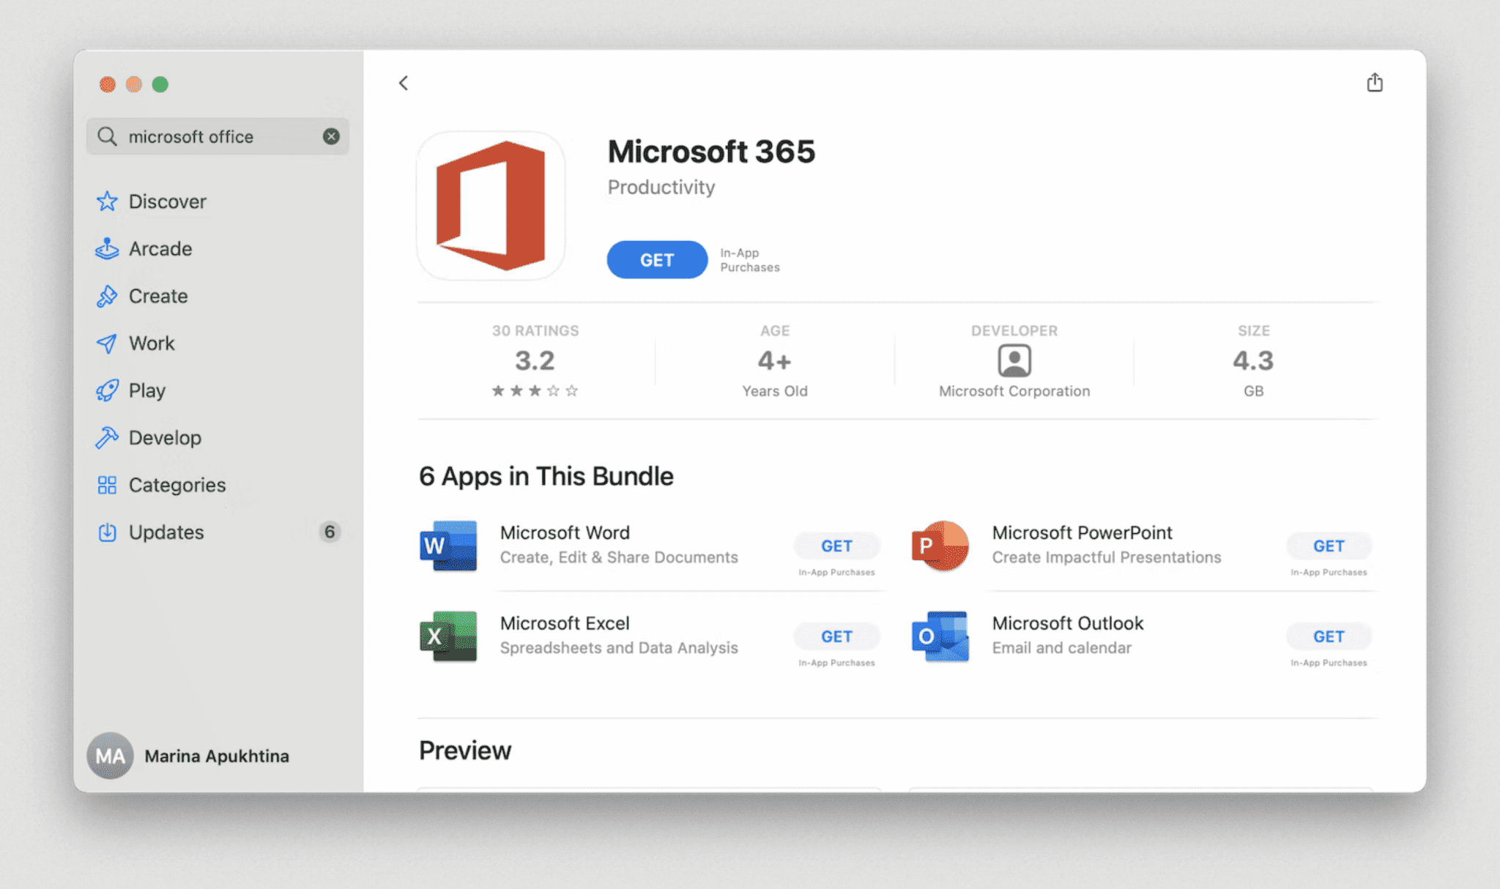Click the microsoft office search field
This screenshot has height=889, width=1500.
click(x=212, y=137)
